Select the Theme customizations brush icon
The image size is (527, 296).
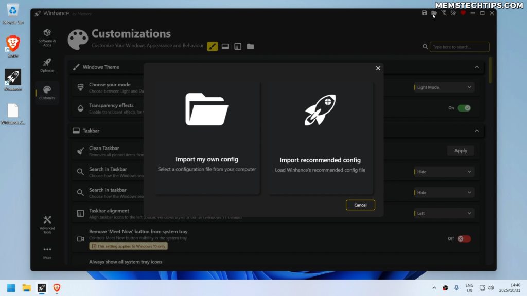pyautogui.click(x=213, y=46)
